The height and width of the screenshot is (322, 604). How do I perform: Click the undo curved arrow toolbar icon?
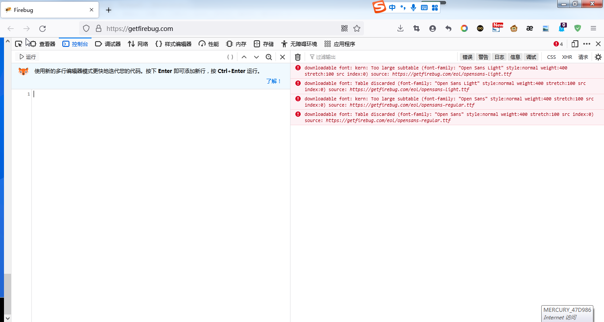coord(448,28)
